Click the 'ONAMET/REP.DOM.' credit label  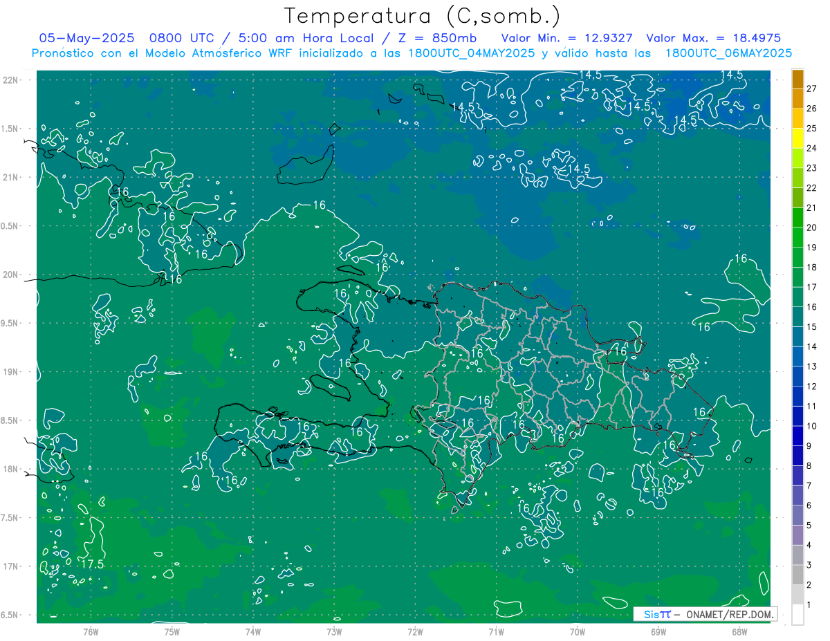point(729,614)
